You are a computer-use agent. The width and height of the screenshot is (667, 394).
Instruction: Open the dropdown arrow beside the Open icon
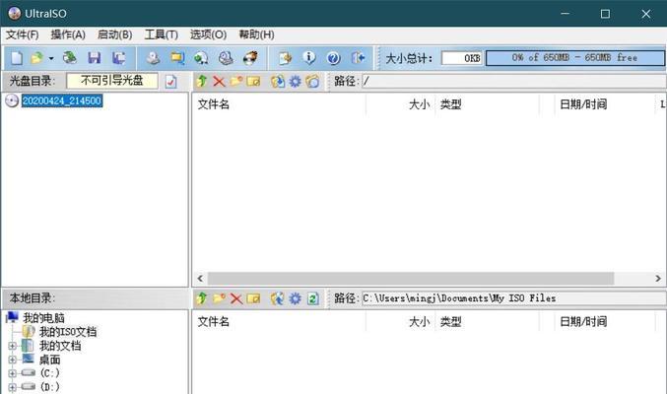[x=51, y=58]
